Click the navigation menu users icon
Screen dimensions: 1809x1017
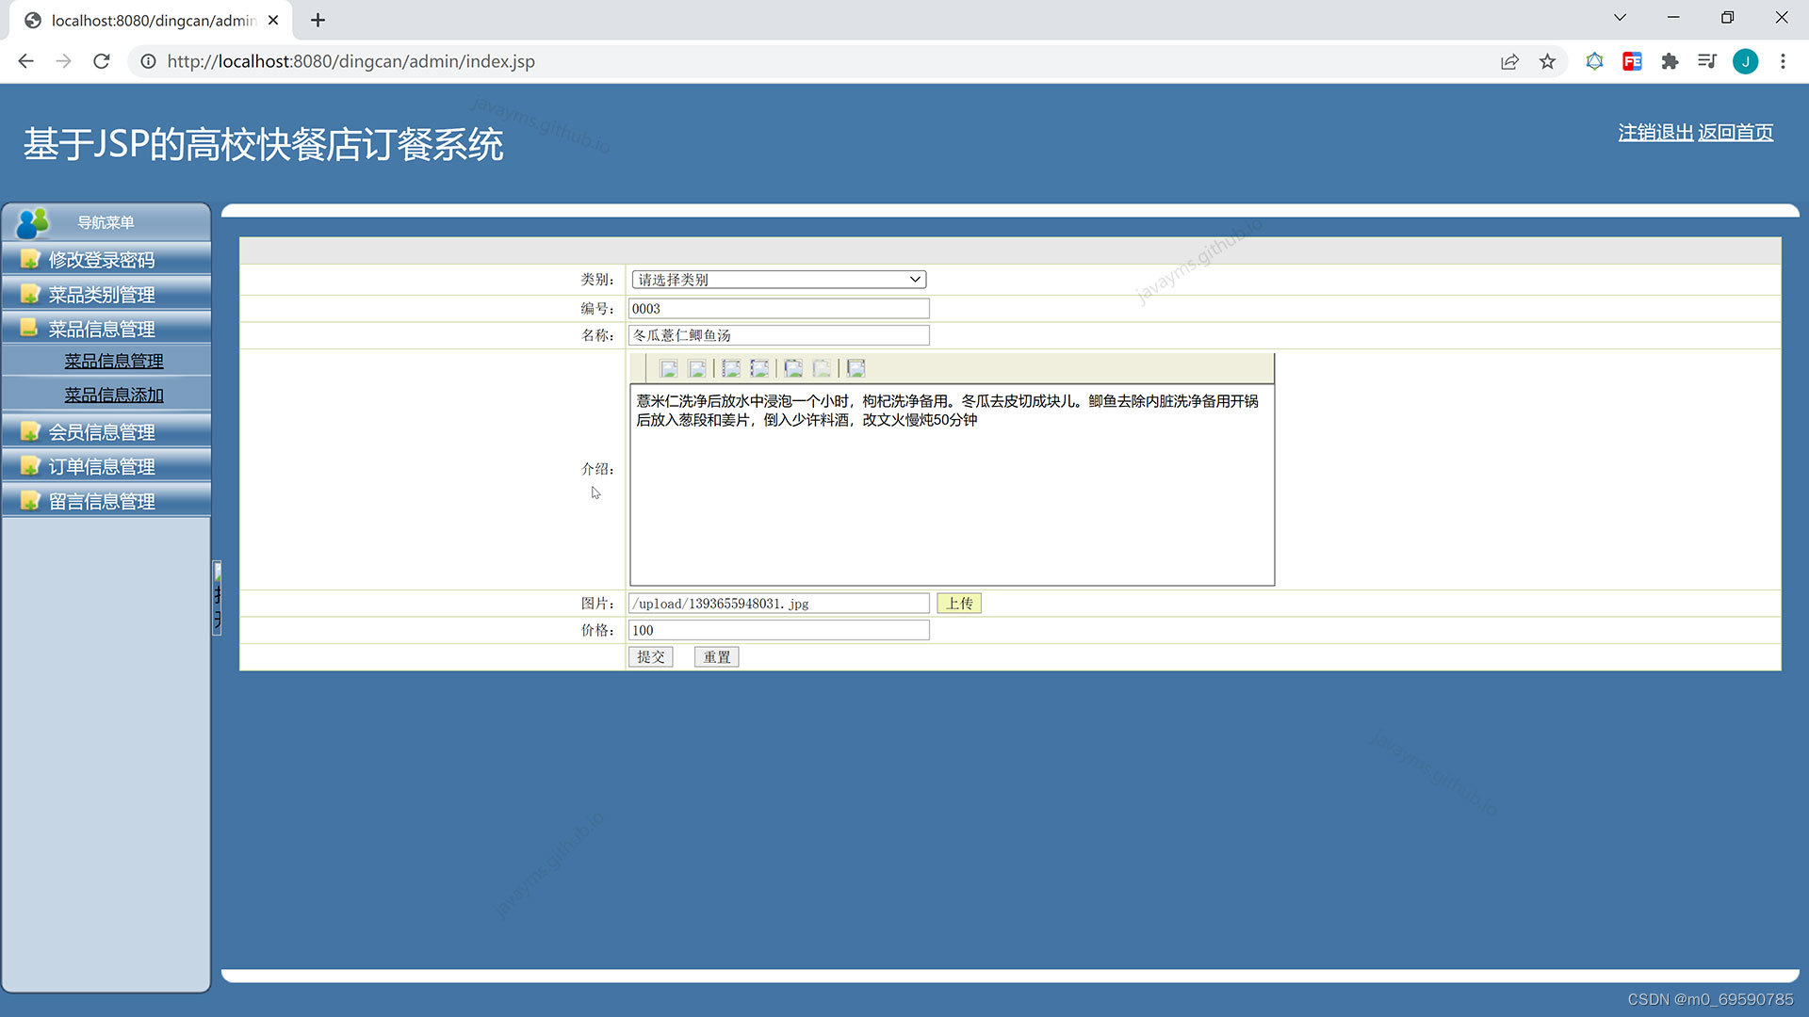pos(33,223)
